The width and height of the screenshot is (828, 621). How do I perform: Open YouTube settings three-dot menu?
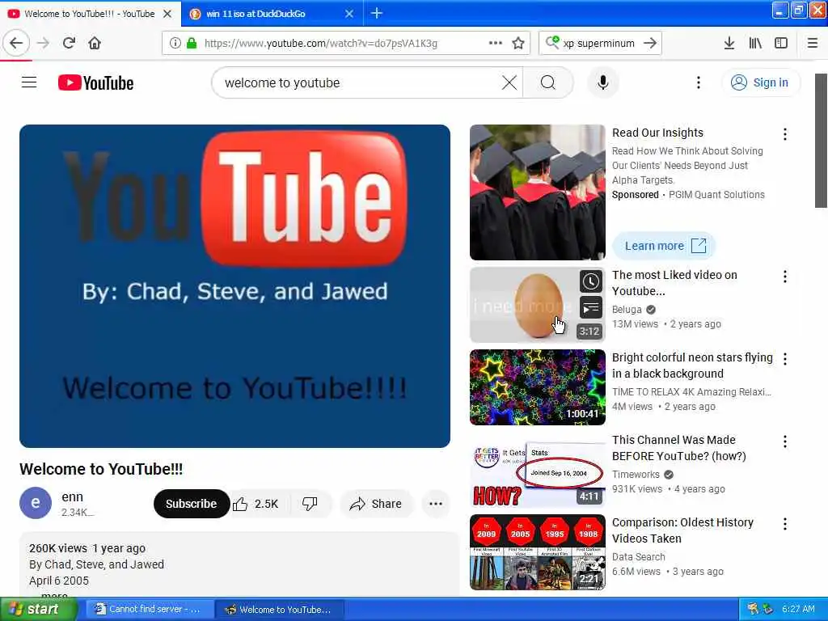coord(699,82)
